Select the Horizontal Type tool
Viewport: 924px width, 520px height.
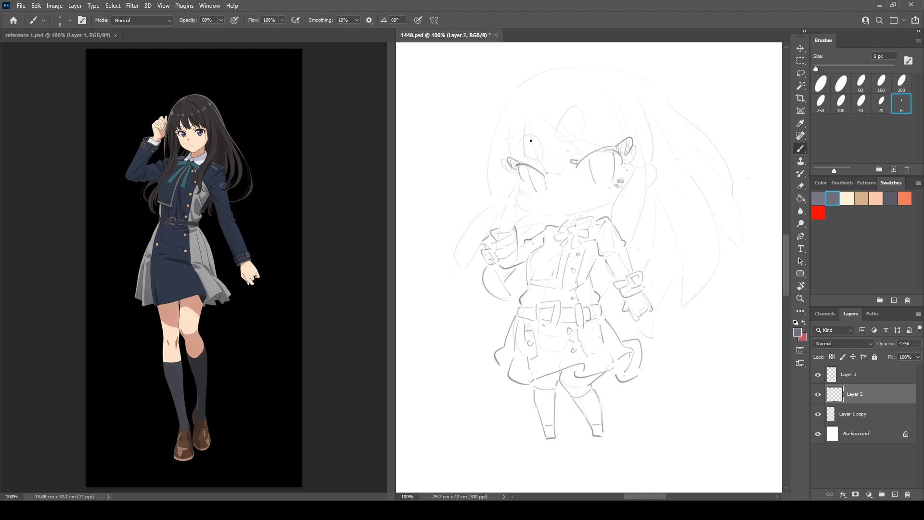800,249
